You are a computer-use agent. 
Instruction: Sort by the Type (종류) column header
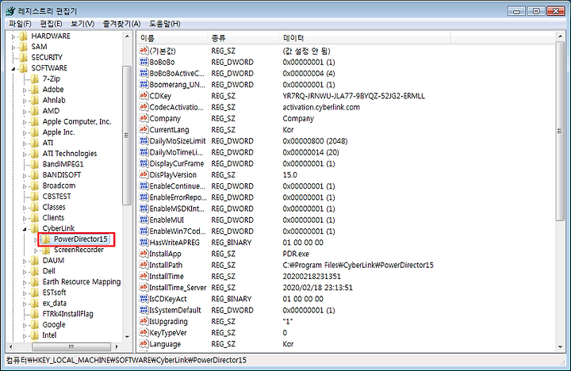[243, 38]
